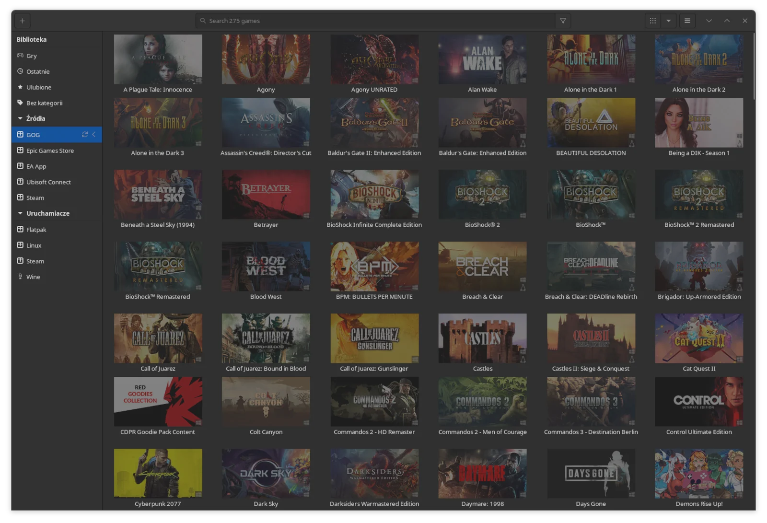This screenshot has width=767, height=523.
Task: Select Darksiders Warmastered Edition cover
Action: point(374,474)
